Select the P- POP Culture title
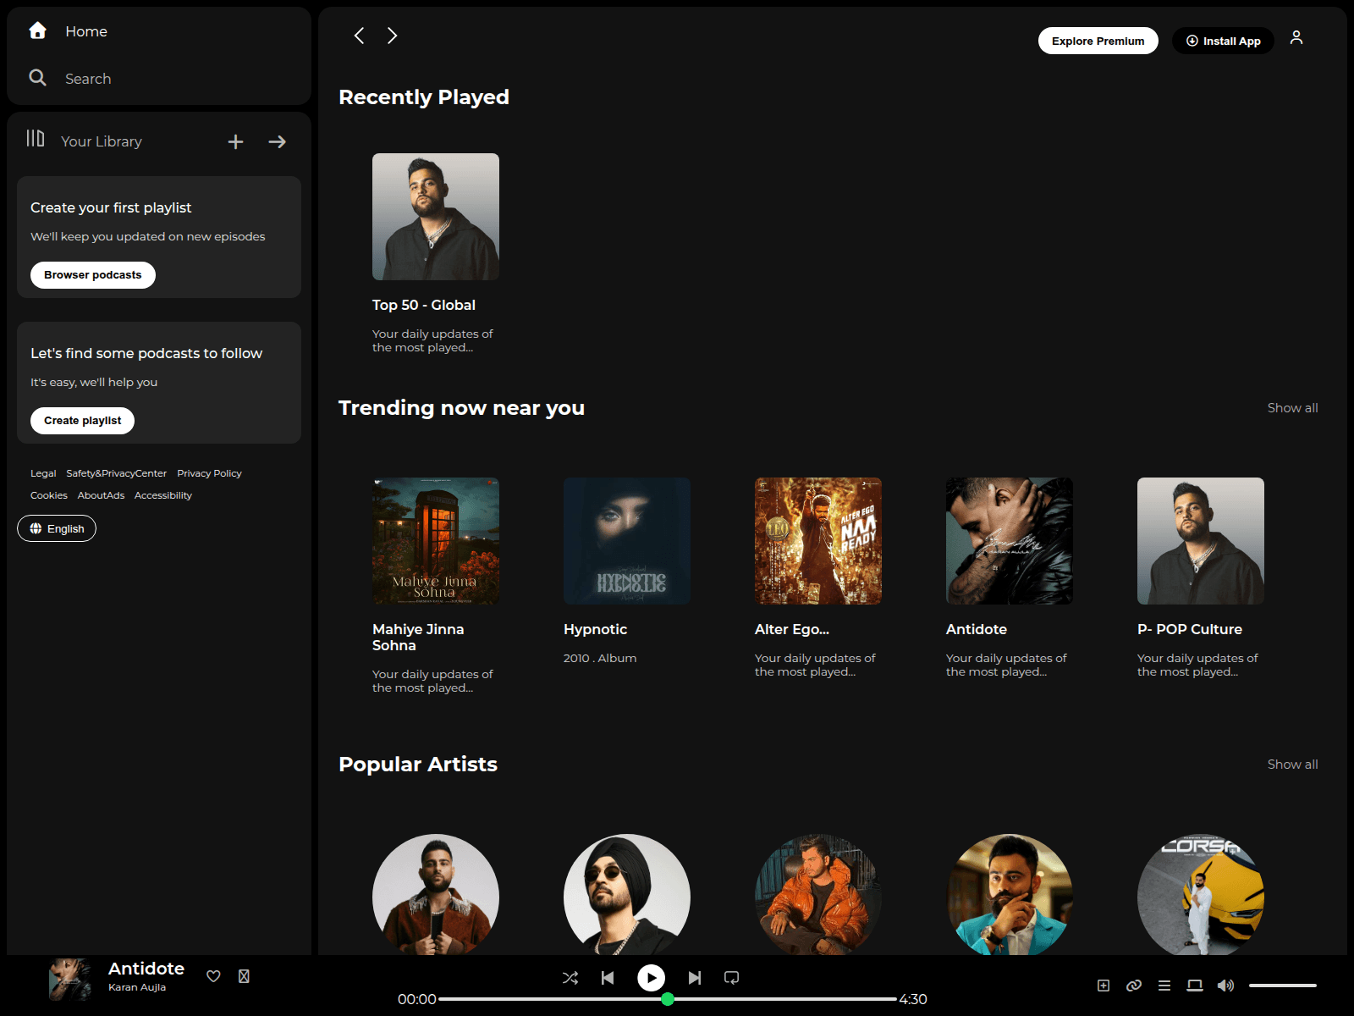The height and width of the screenshot is (1016, 1354). point(1190,629)
